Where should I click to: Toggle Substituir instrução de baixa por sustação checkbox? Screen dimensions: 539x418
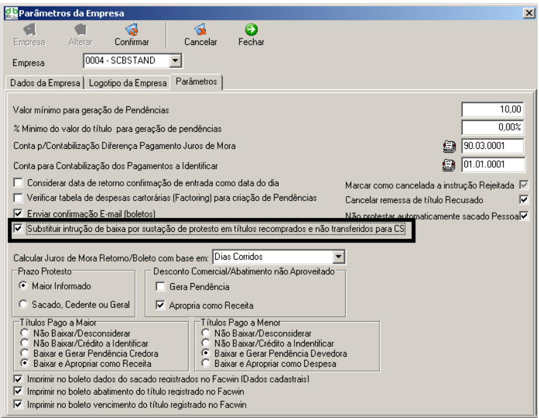pyautogui.click(x=18, y=228)
